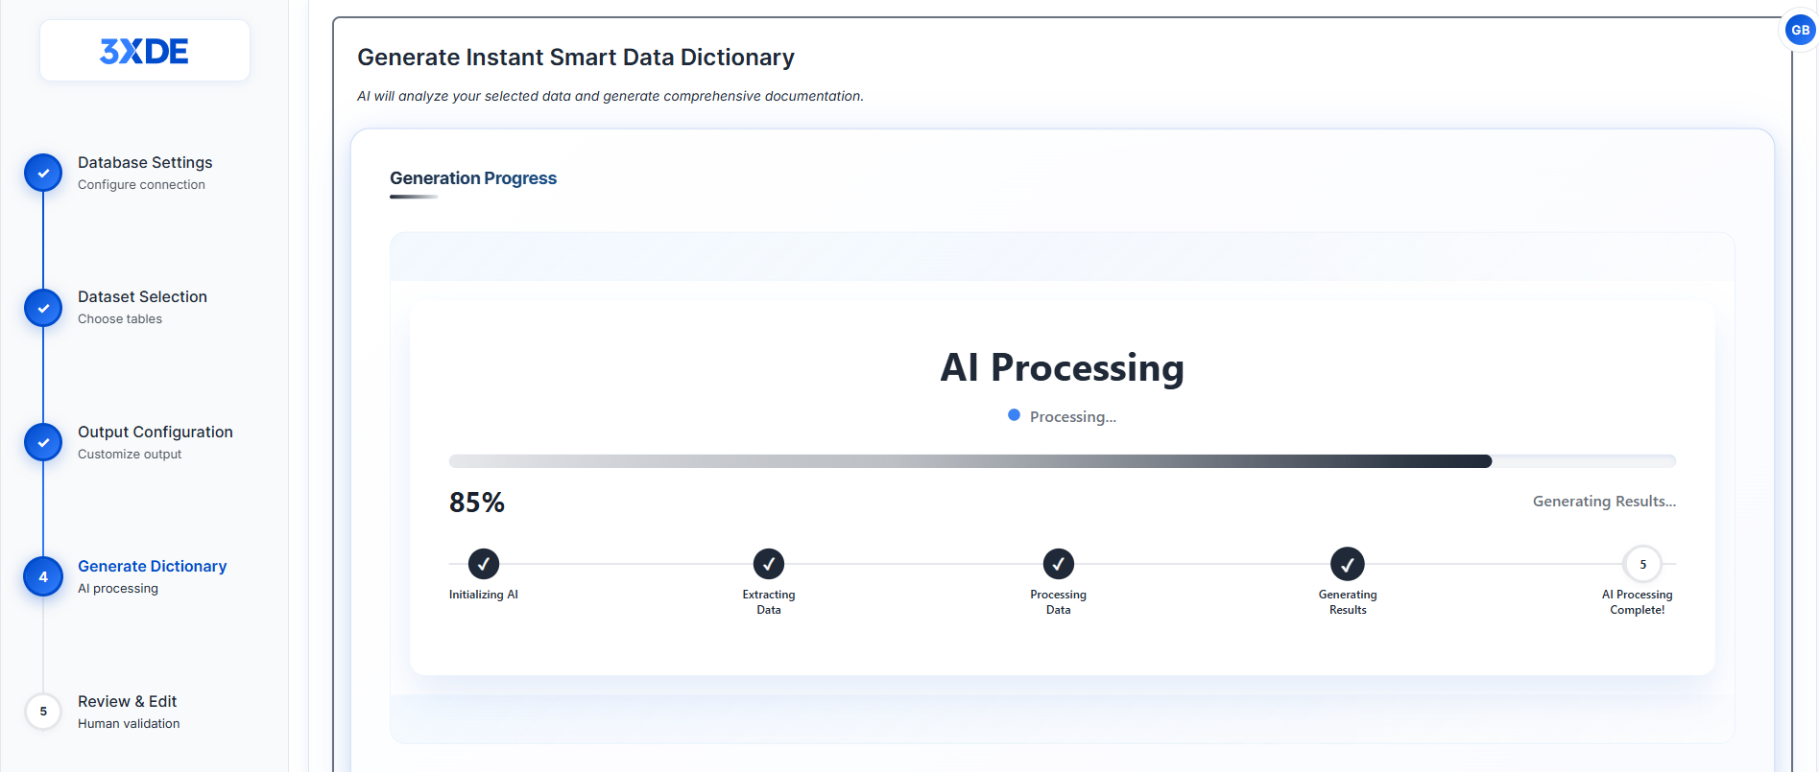The height and width of the screenshot is (772, 1819).
Task: Click the Extracting Data checkmark icon
Action: (x=769, y=564)
